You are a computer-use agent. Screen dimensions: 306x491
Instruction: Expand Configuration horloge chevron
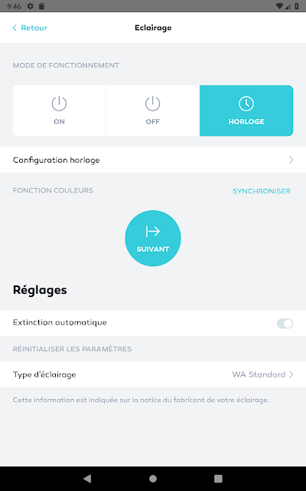291,160
